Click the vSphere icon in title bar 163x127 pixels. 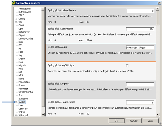tap(14, 3)
